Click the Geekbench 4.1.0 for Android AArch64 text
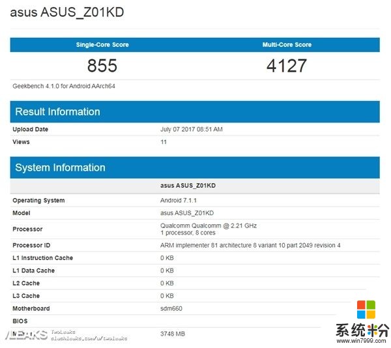 tap(64, 86)
